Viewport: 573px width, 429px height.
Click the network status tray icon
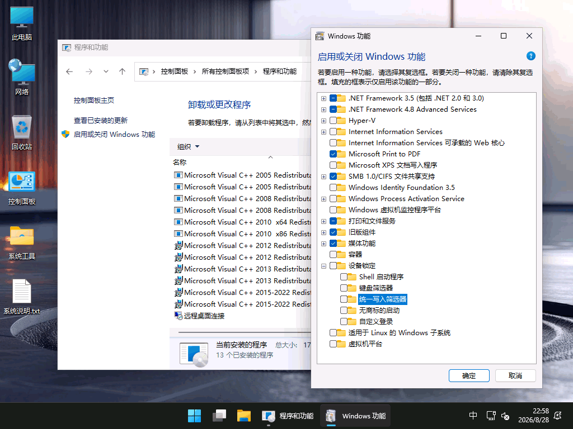(x=491, y=416)
